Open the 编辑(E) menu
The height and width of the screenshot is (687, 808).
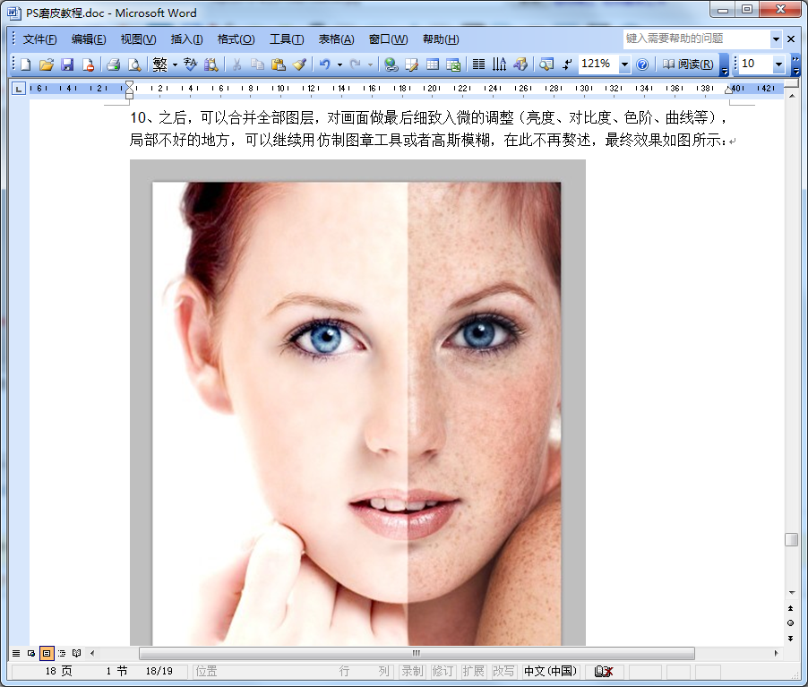[89, 39]
